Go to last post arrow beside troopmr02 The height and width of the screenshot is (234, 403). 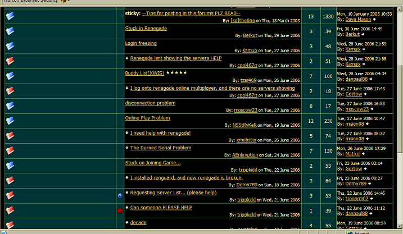[x=372, y=199]
